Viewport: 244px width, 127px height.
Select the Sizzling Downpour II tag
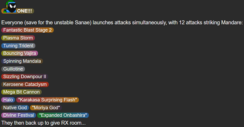click(x=25, y=77)
